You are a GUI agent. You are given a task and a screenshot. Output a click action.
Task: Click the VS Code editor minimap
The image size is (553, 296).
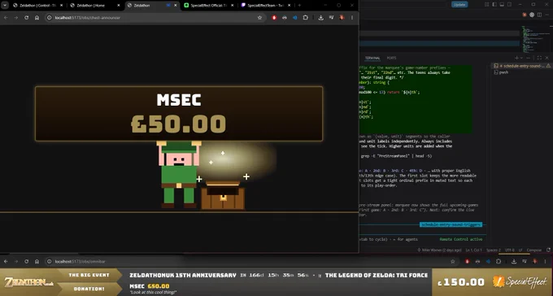535,39
